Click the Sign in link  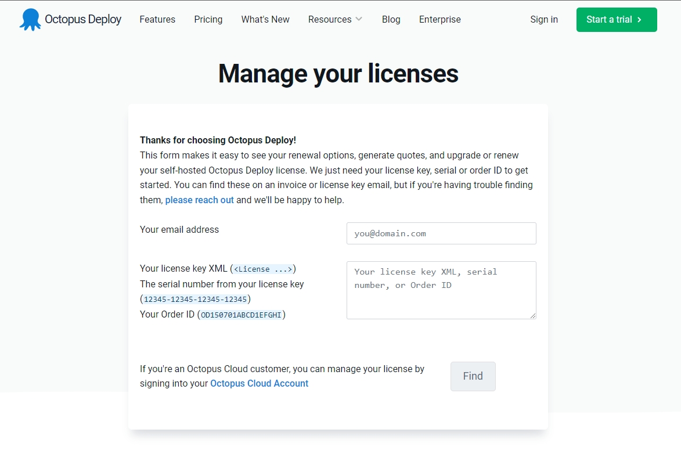pyautogui.click(x=544, y=20)
